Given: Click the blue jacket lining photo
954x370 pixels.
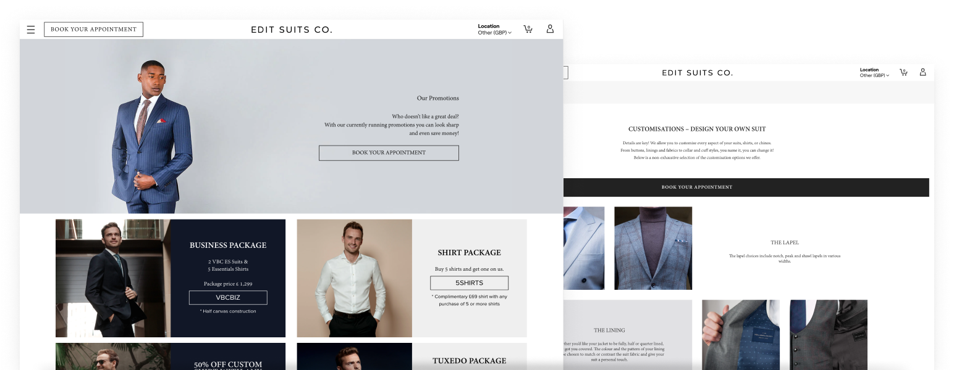Looking at the screenshot, I should (x=740, y=334).
